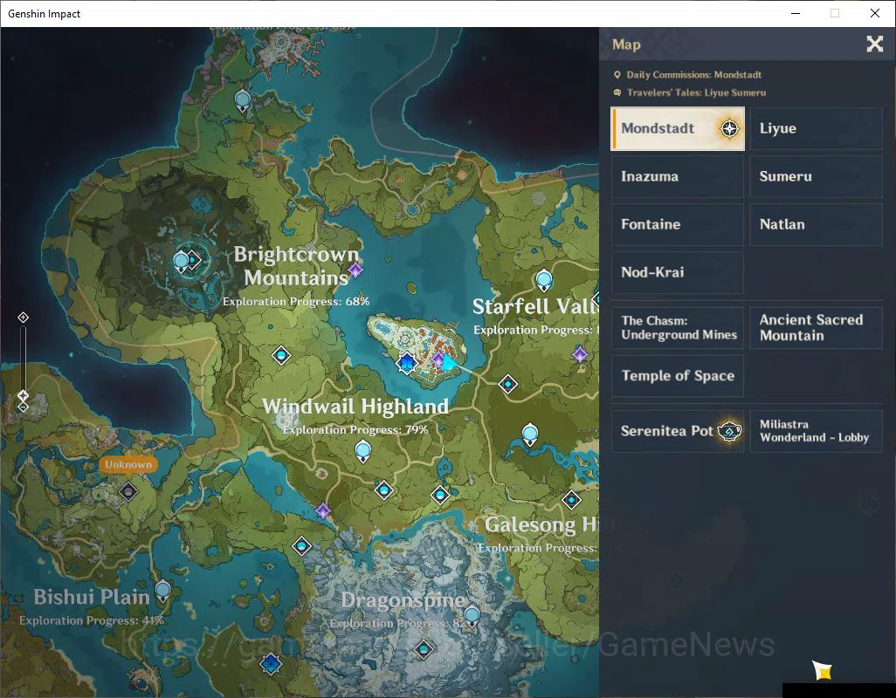The width and height of the screenshot is (896, 698).
Task: Open the Sumeru region map
Action: click(816, 176)
